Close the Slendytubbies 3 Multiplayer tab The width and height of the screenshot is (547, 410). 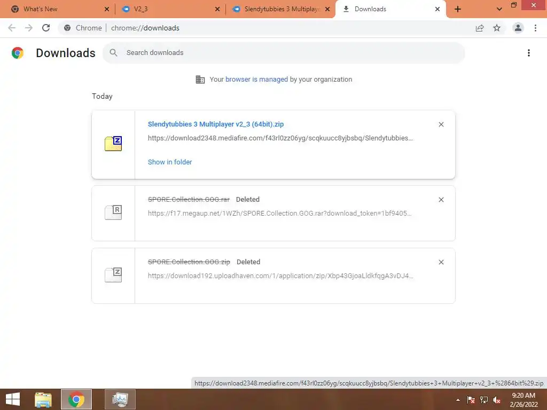tap(327, 10)
